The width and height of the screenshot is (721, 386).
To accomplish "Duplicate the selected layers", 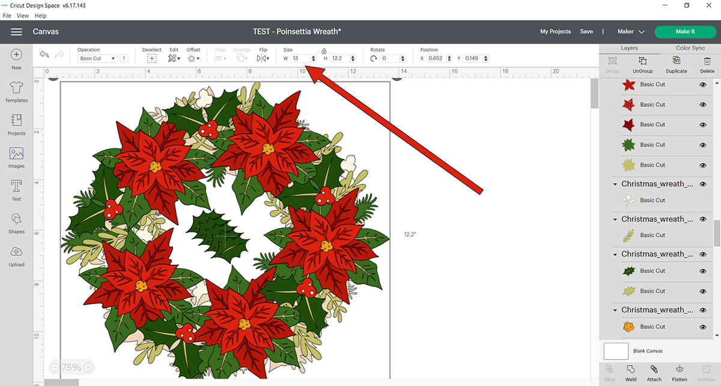I will (x=677, y=65).
